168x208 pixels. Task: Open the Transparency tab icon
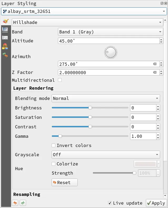click(5, 30)
